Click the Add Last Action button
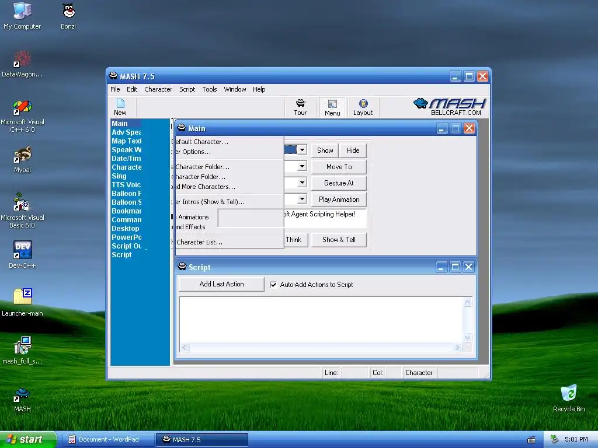 [221, 284]
